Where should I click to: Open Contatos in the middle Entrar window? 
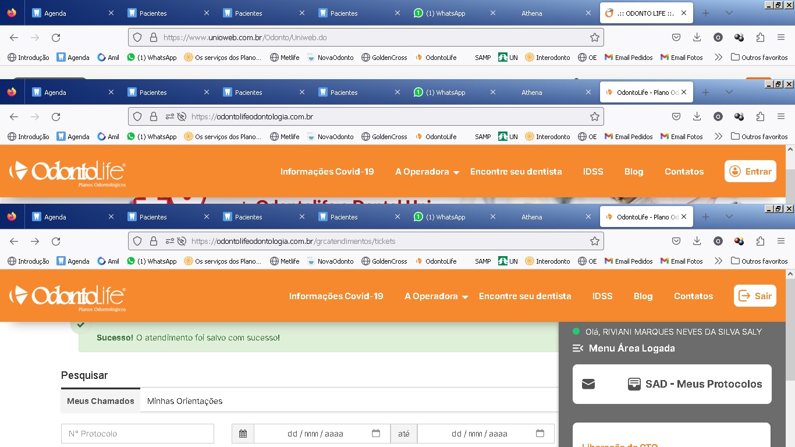point(684,172)
